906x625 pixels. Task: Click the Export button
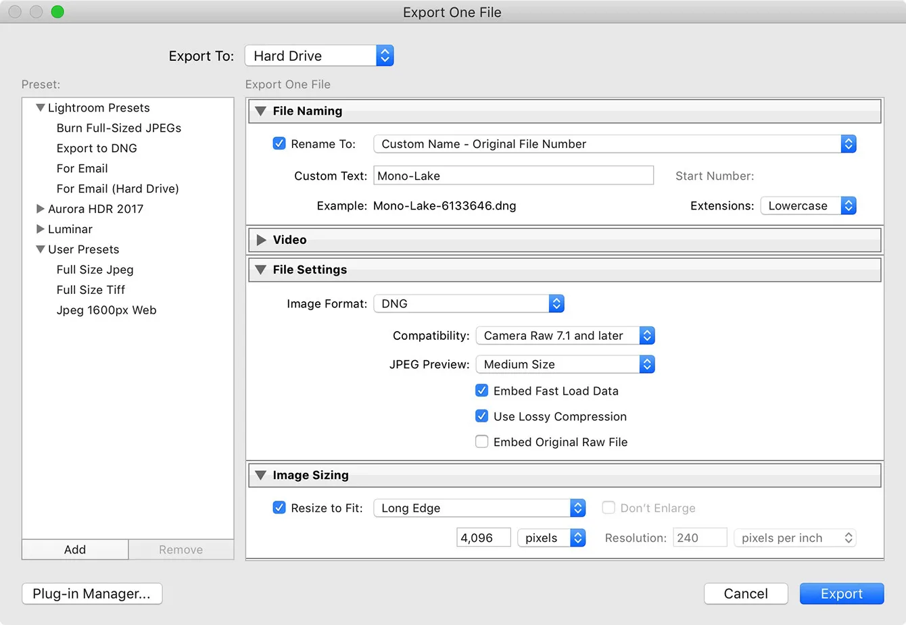[x=841, y=593]
